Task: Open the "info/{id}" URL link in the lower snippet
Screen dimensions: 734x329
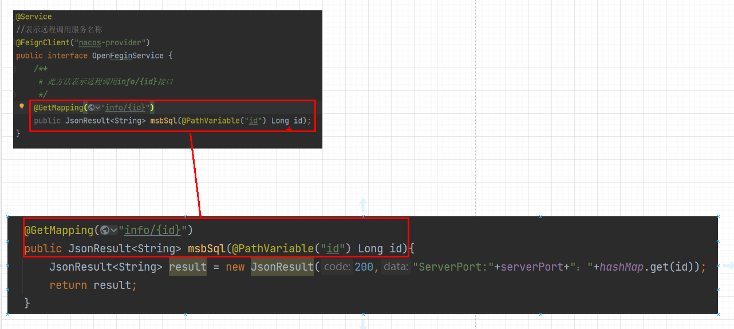Action: point(153,231)
